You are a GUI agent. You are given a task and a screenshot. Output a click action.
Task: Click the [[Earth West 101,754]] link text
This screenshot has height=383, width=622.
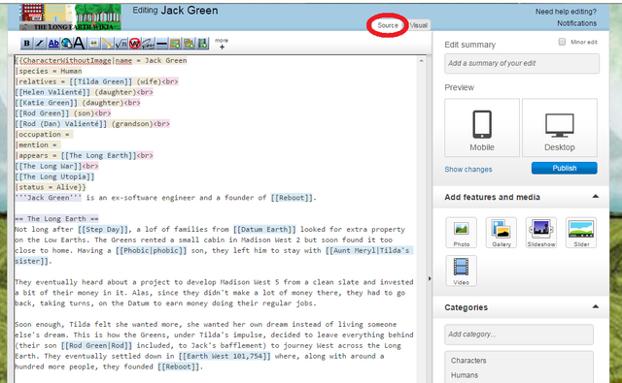tap(225, 356)
